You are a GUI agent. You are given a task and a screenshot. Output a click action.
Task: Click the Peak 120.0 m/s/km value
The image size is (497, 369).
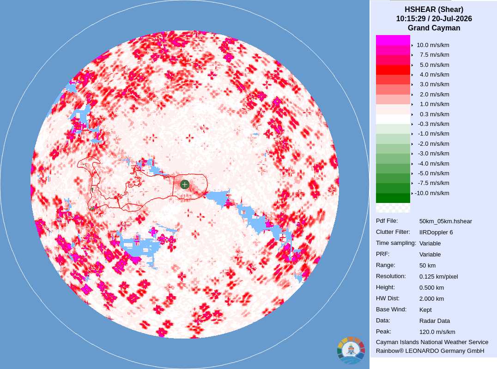tap(437, 332)
